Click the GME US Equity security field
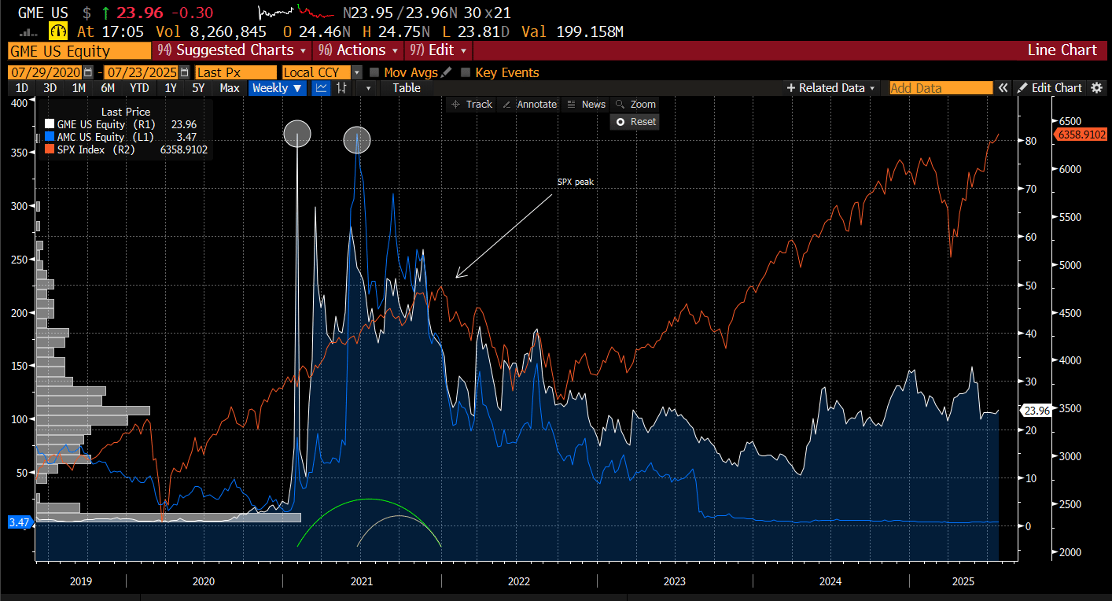Viewport: 1112px width, 601px height. pyautogui.click(x=79, y=50)
